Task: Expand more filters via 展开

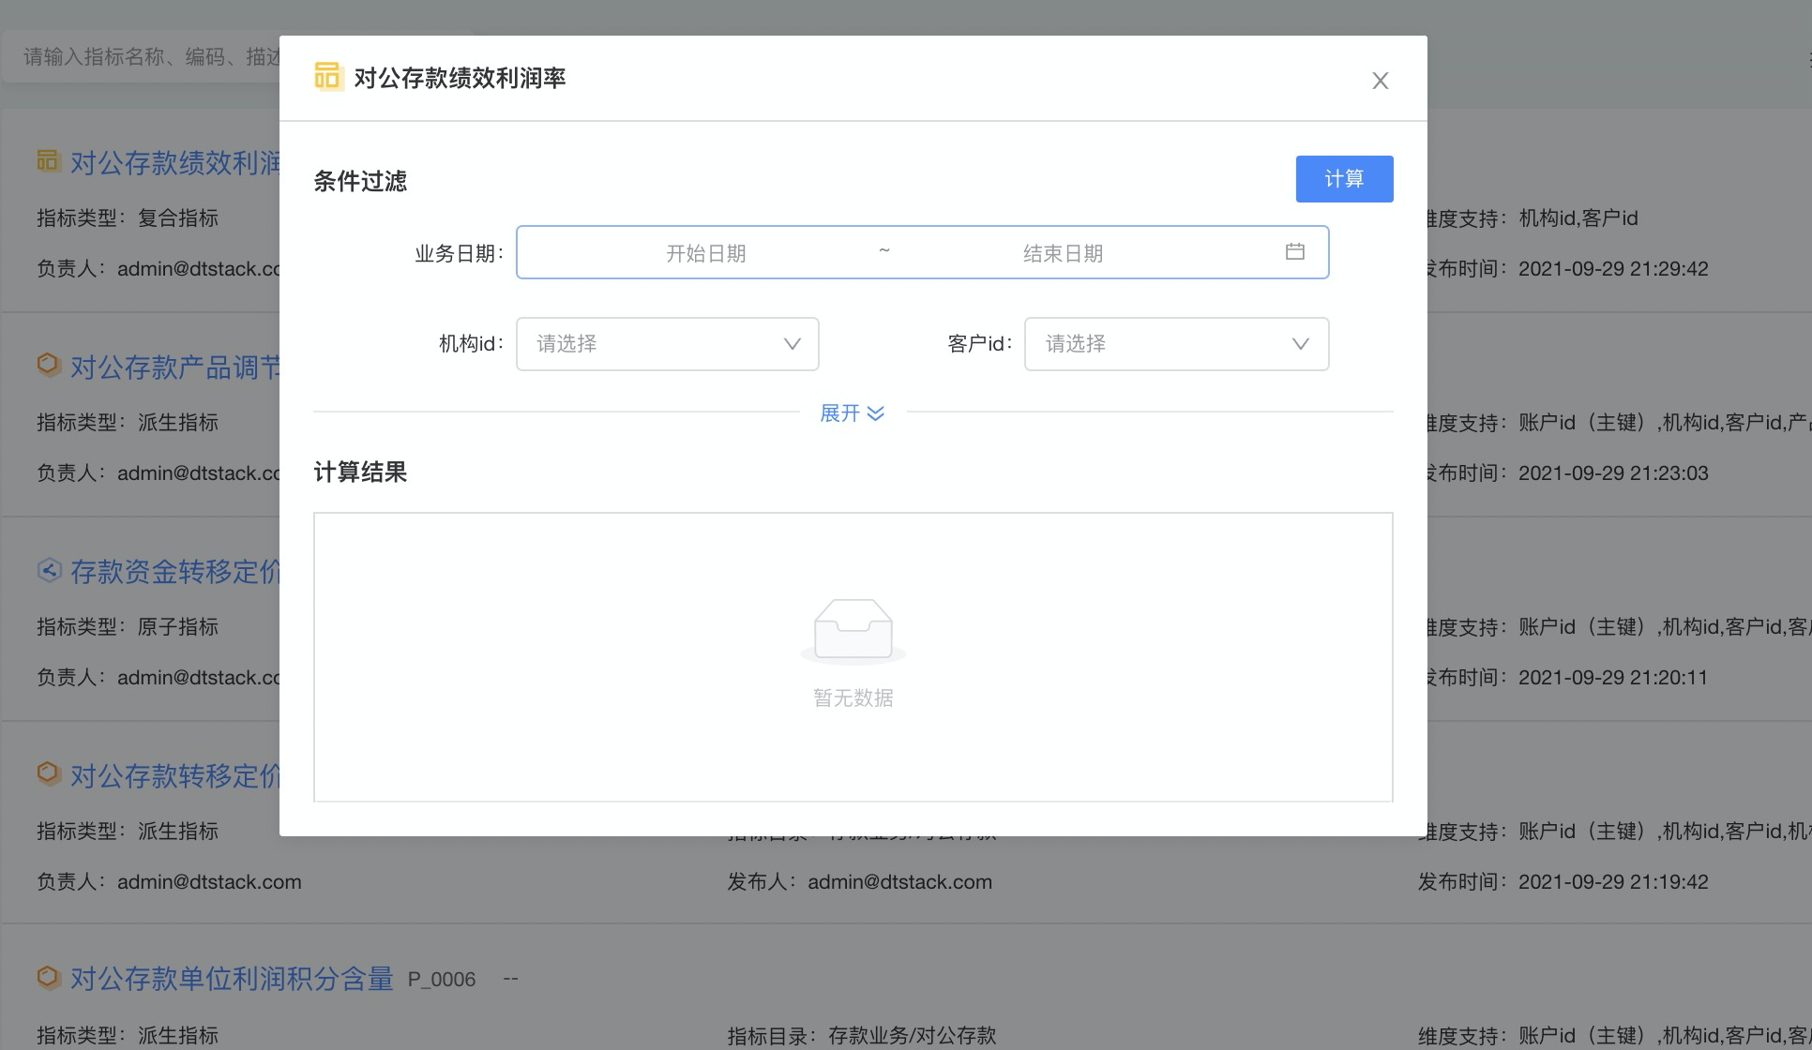Action: [x=853, y=413]
